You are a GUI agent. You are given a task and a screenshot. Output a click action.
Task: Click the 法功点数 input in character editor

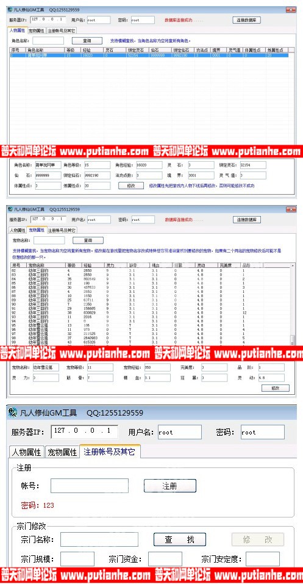(x=149, y=175)
